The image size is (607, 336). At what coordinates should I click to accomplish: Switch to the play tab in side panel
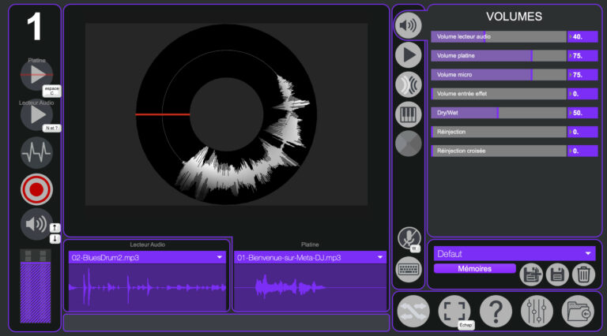(x=408, y=54)
